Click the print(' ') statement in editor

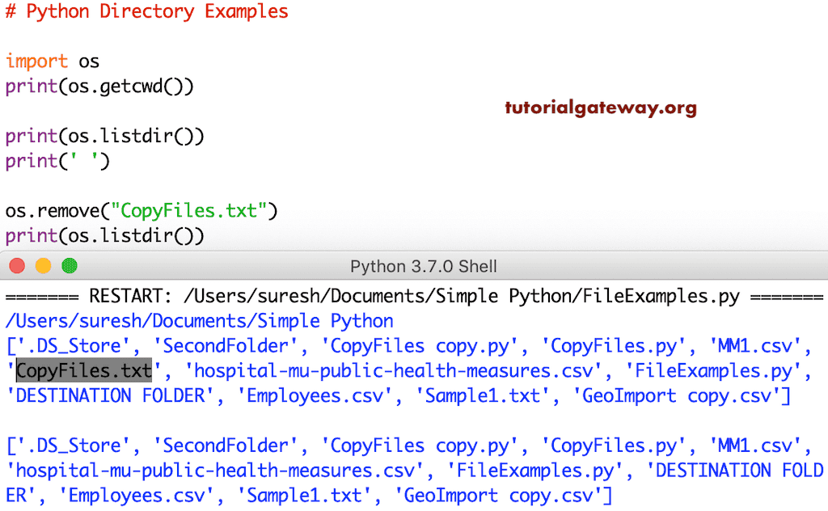pyautogui.click(x=57, y=161)
